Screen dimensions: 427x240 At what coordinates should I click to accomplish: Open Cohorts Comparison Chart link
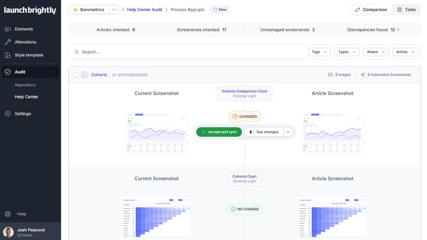[244, 91]
